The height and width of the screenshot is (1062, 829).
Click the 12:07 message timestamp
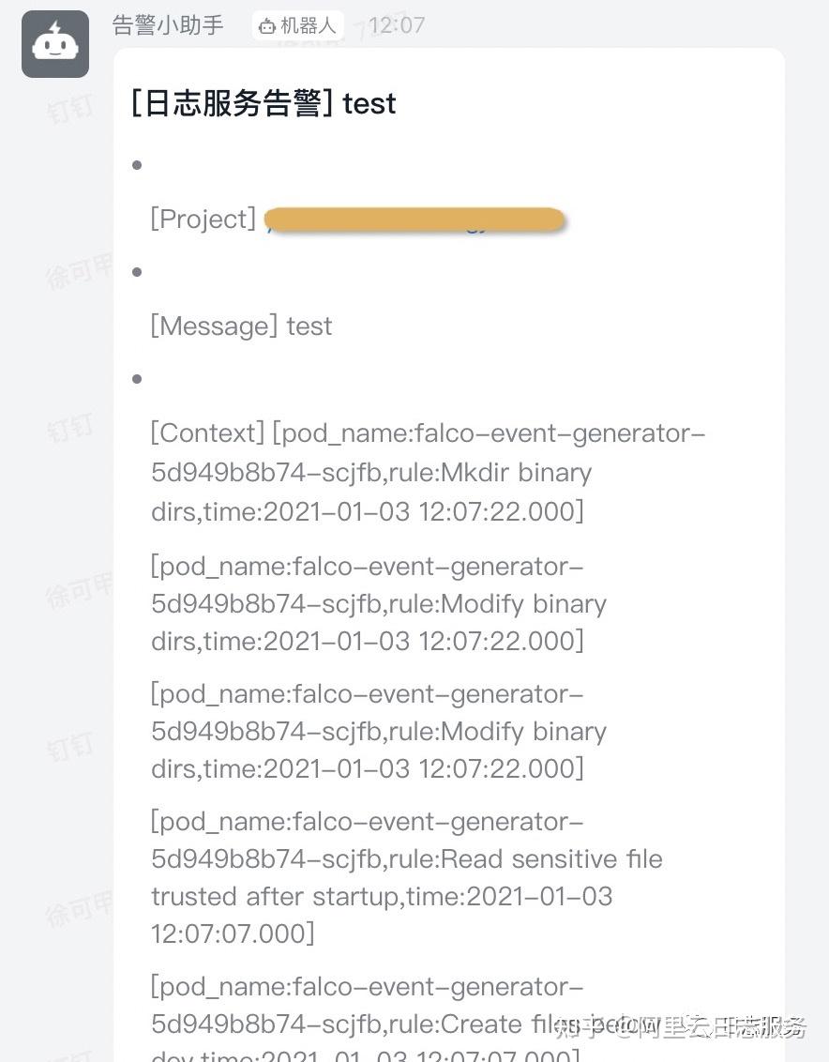tap(397, 25)
